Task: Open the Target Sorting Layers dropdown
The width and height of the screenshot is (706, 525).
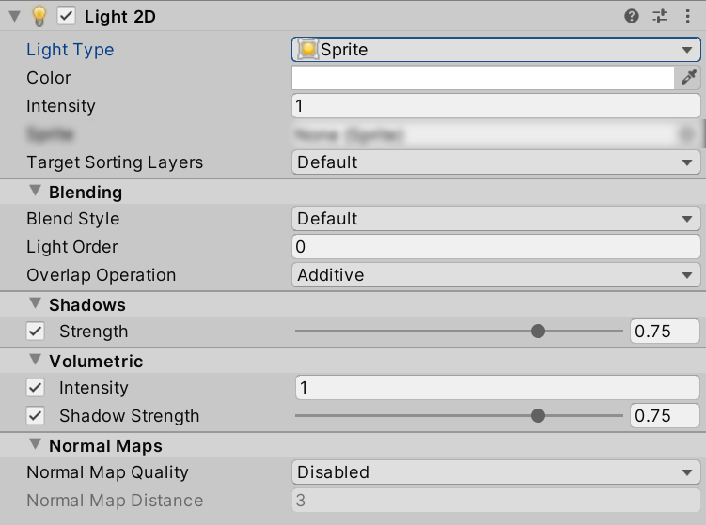Action: 495,162
